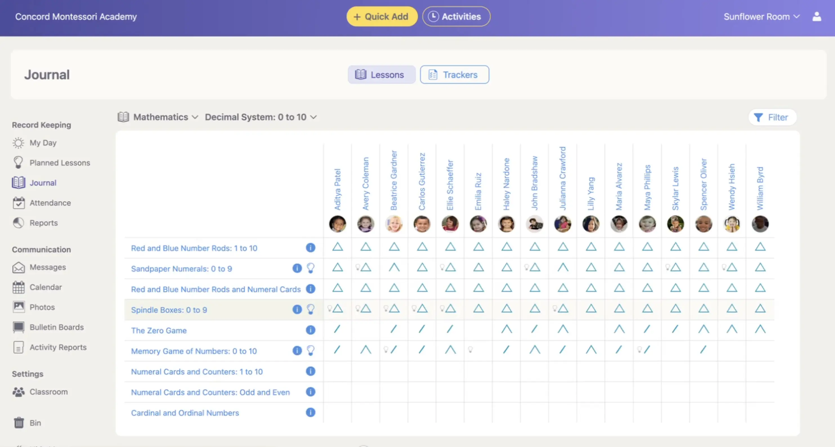This screenshot has width=835, height=447.
Task: Click lightbulb icon beside Sandpaper Numerals
Action: [310, 268]
